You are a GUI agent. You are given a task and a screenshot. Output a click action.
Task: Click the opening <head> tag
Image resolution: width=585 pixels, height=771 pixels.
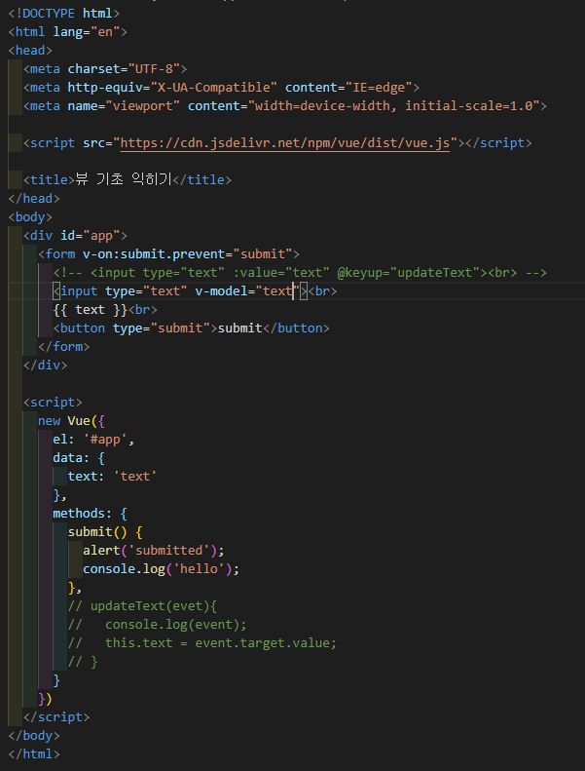click(x=30, y=51)
